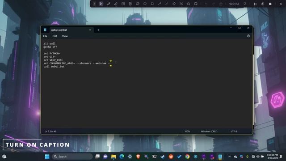Select the pen drawing tool
The width and height of the screenshot is (286, 161).
coord(108,4)
